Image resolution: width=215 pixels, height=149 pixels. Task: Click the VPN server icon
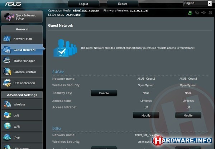pyautogui.click(x=7, y=147)
